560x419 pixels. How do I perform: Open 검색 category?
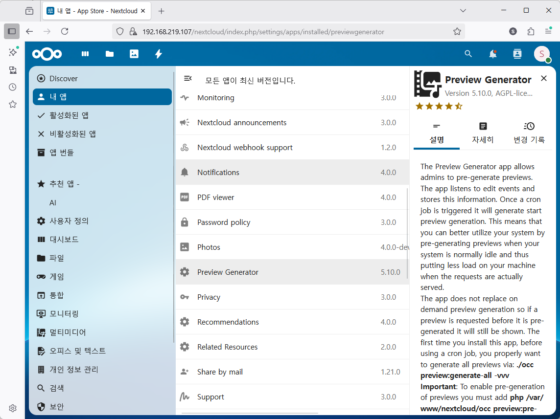tap(102, 388)
